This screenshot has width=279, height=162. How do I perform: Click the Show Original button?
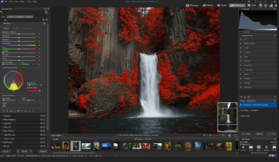coord(56,136)
